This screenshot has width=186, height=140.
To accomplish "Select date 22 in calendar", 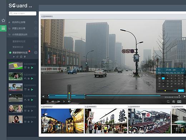I will pyautogui.click(x=167, y=84).
